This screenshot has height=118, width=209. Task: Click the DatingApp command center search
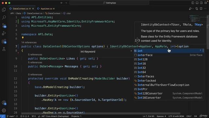click(x=109, y=3)
